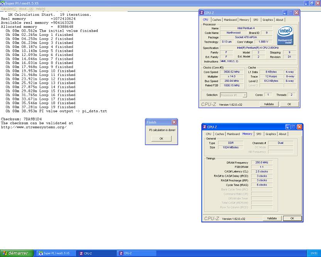Click the Specification Intel Pentium 4 CPU 2.80GHz
321x257 pixels.
pos(258,48)
